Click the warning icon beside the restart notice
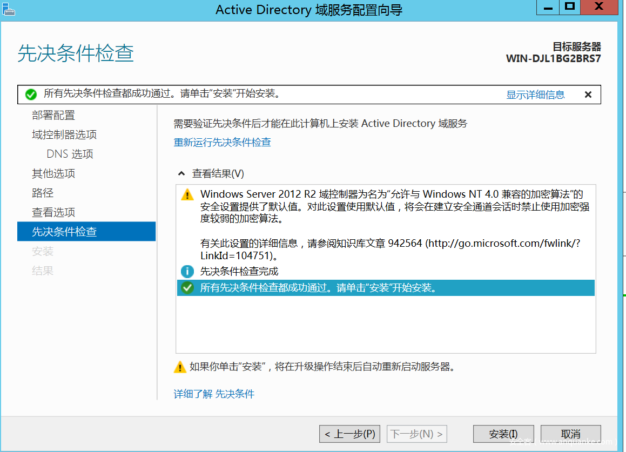626x452 pixels. [x=180, y=367]
